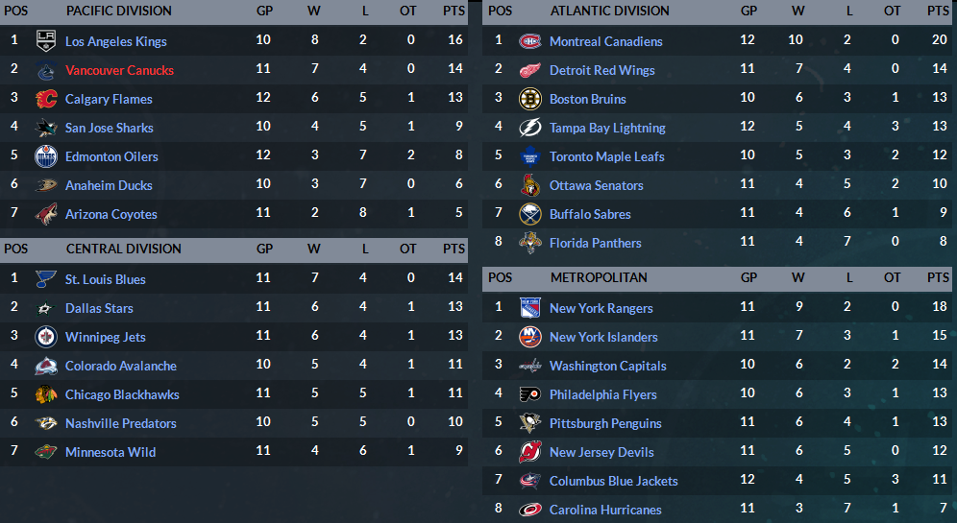Open the Columbus Blue Jackets link
Viewport: 957px width, 523px height.
click(x=613, y=481)
